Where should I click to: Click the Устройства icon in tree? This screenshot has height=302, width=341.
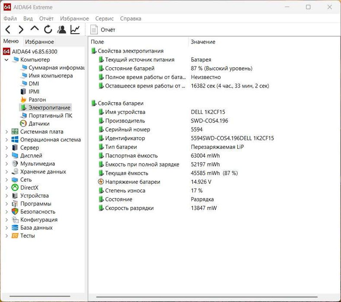click(x=15, y=195)
